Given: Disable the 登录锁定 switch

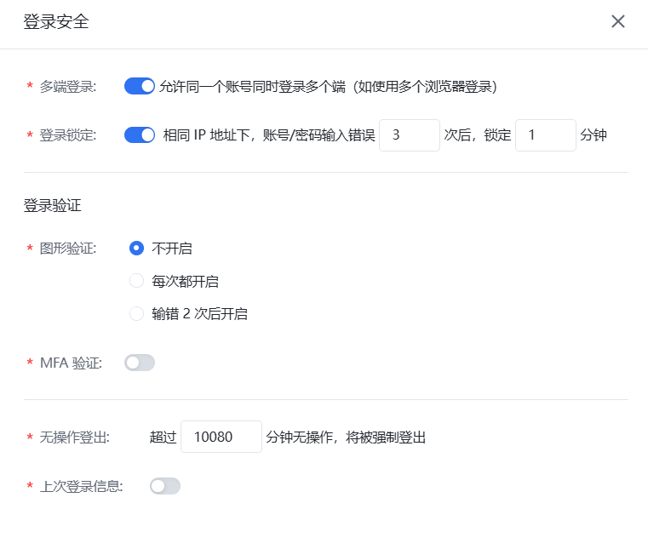Looking at the screenshot, I should 140,134.
